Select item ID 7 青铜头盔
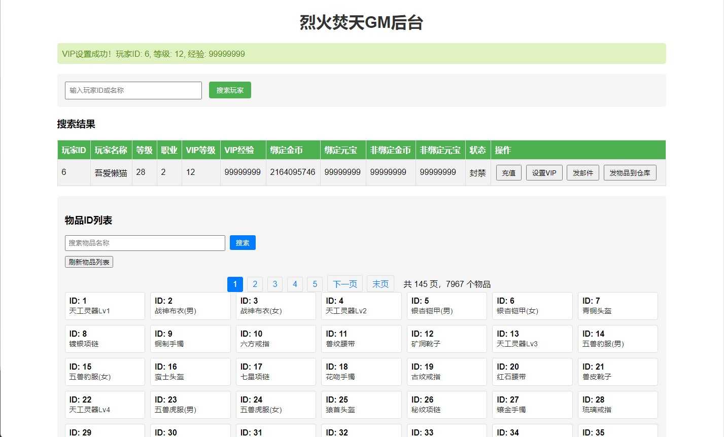 click(x=617, y=306)
